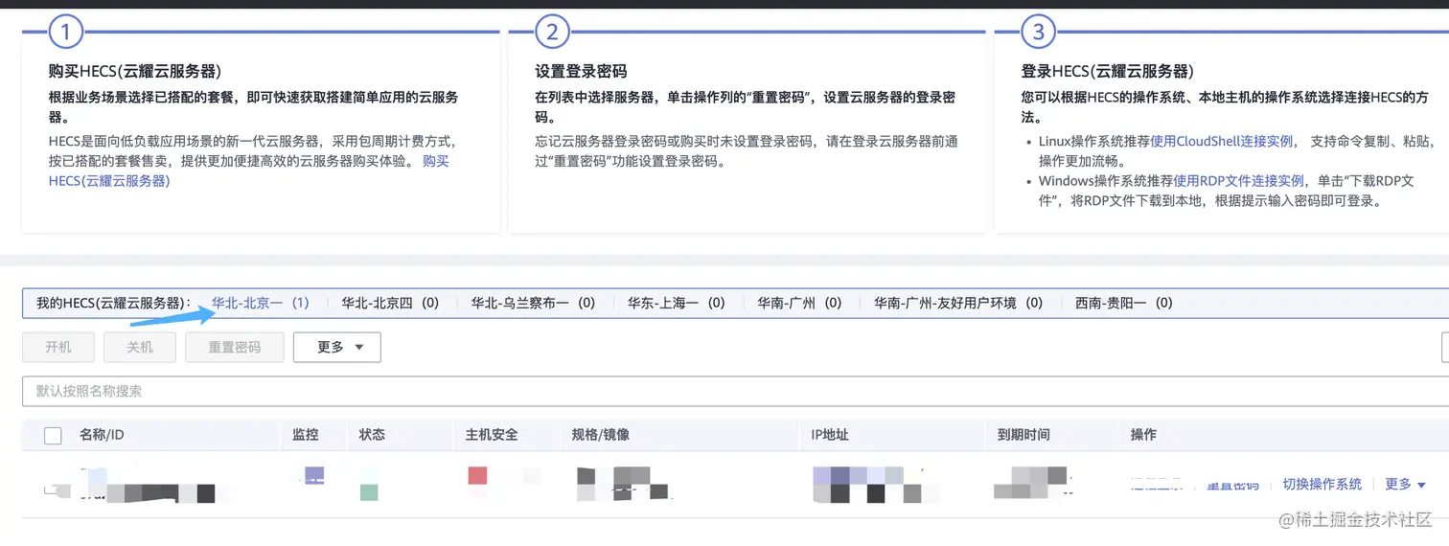Focus the 默认按照名称搜索 search field
This screenshot has width=1449, height=546.
coord(735,391)
